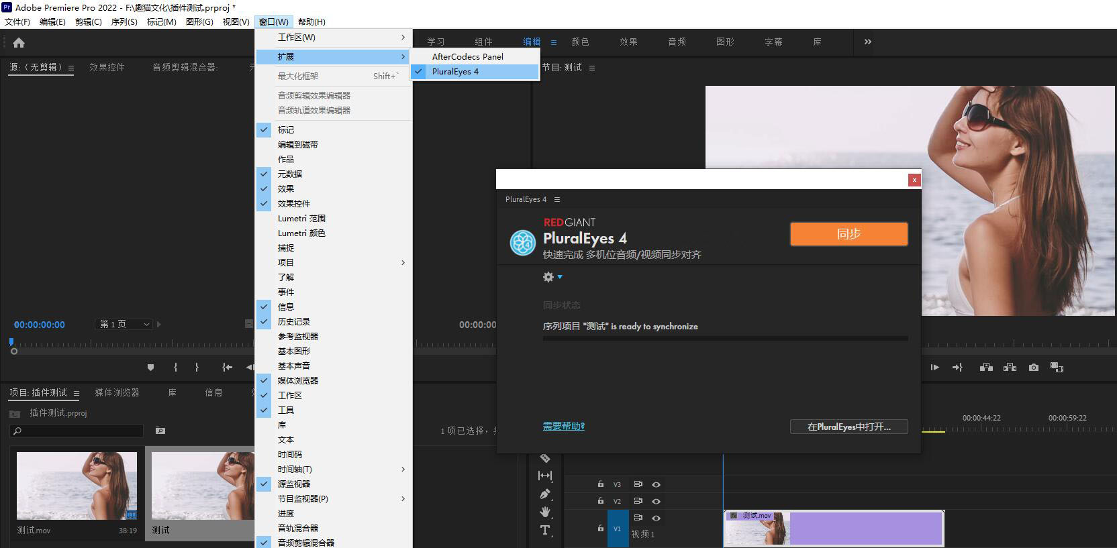The image size is (1117, 548).
Task: Toggle lock on track V3
Action: tap(601, 484)
